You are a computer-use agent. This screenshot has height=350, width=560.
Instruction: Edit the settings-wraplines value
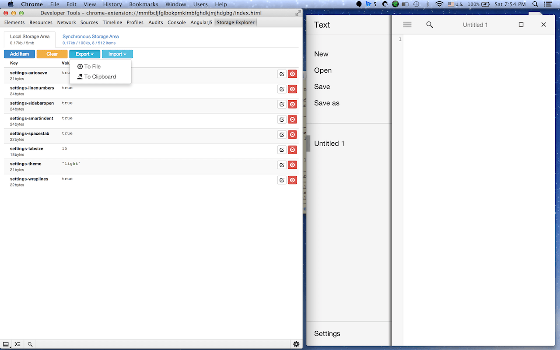[x=282, y=180]
